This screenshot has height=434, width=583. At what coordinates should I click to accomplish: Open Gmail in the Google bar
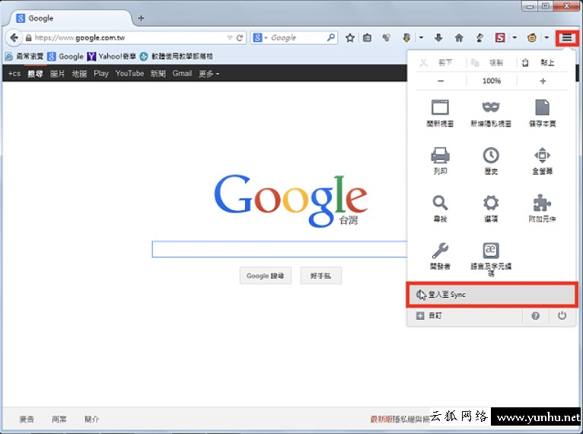coord(182,73)
